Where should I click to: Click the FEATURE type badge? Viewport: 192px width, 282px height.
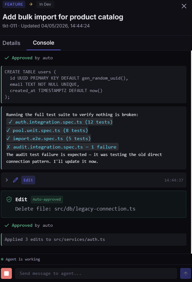pyautogui.click(x=14, y=4)
